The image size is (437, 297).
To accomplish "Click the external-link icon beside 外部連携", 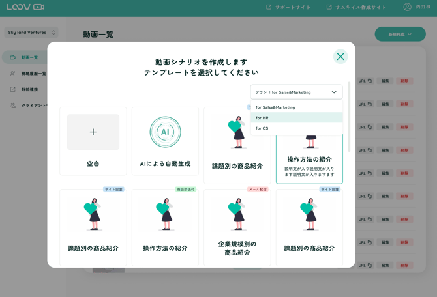I will tap(13, 89).
